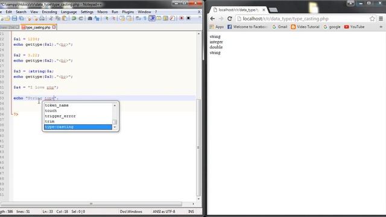Open the Plugins menu
The image size is (386, 217).
tap(128, 12)
